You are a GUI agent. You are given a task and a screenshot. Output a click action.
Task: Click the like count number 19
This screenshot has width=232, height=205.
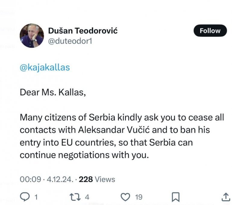pyautogui.click(x=138, y=197)
